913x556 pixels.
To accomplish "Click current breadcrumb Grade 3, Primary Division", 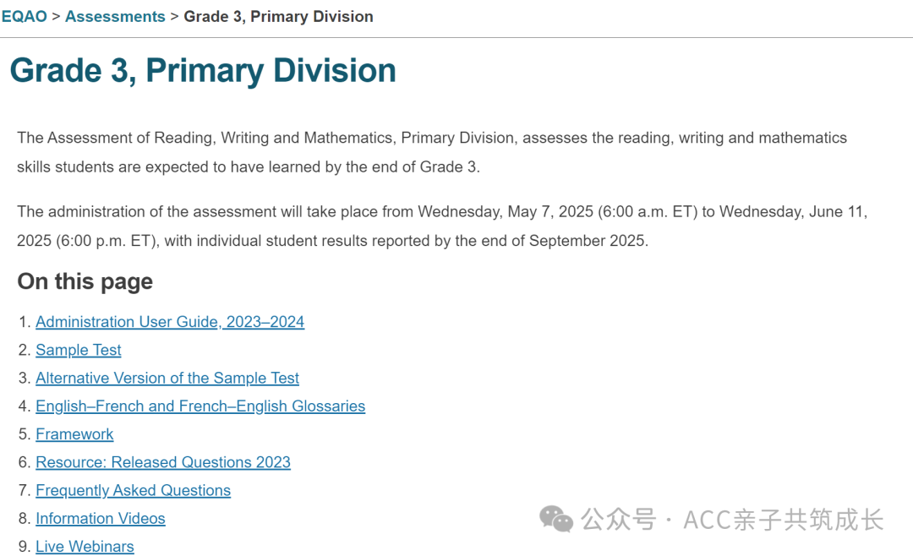I will click(278, 16).
